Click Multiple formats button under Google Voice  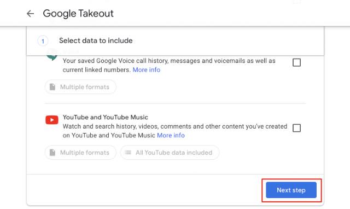pos(80,87)
